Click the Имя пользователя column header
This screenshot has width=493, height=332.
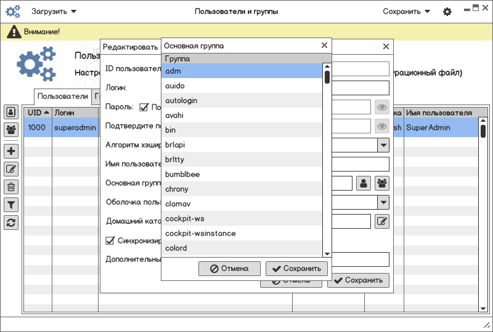[x=446, y=113]
